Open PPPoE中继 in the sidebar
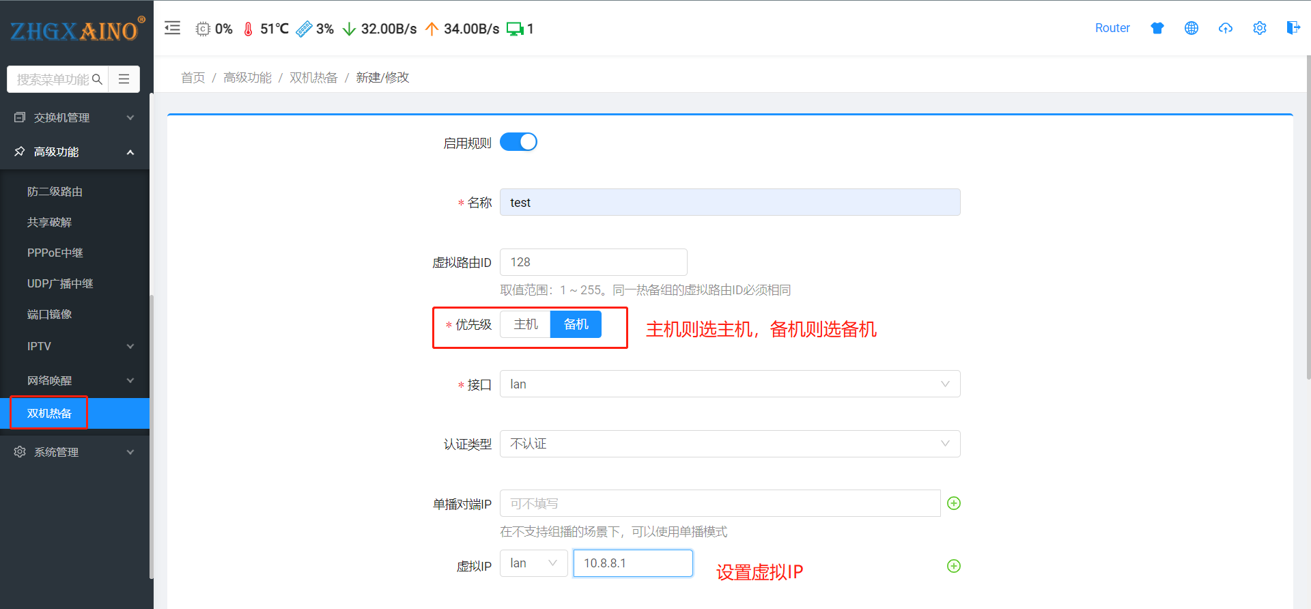1311x609 pixels. [x=55, y=253]
